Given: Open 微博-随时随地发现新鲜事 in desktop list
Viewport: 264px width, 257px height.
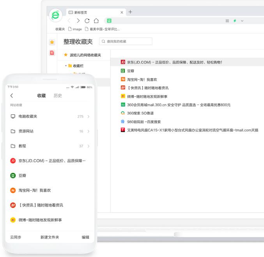Looking at the screenshot, I should point(147,96).
